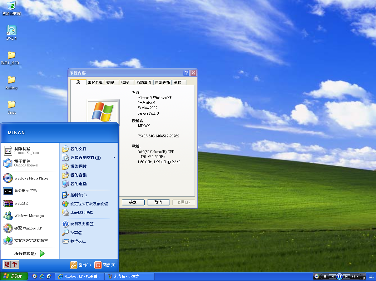Open Outlook Express from Start menu
Viewport: 376px width, 281px height.
[30, 163]
